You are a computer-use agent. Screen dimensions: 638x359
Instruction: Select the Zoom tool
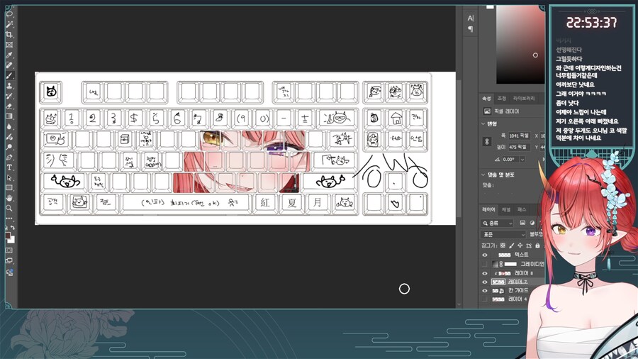[x=9, y=209]
